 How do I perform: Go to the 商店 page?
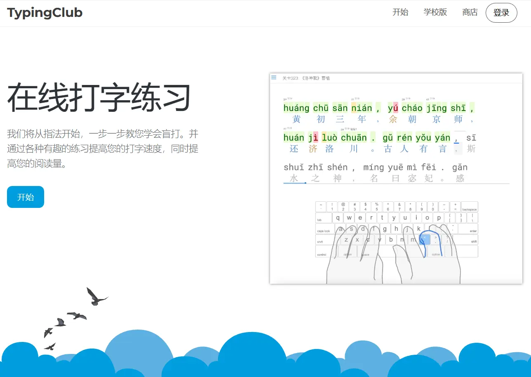click(470, 12)
